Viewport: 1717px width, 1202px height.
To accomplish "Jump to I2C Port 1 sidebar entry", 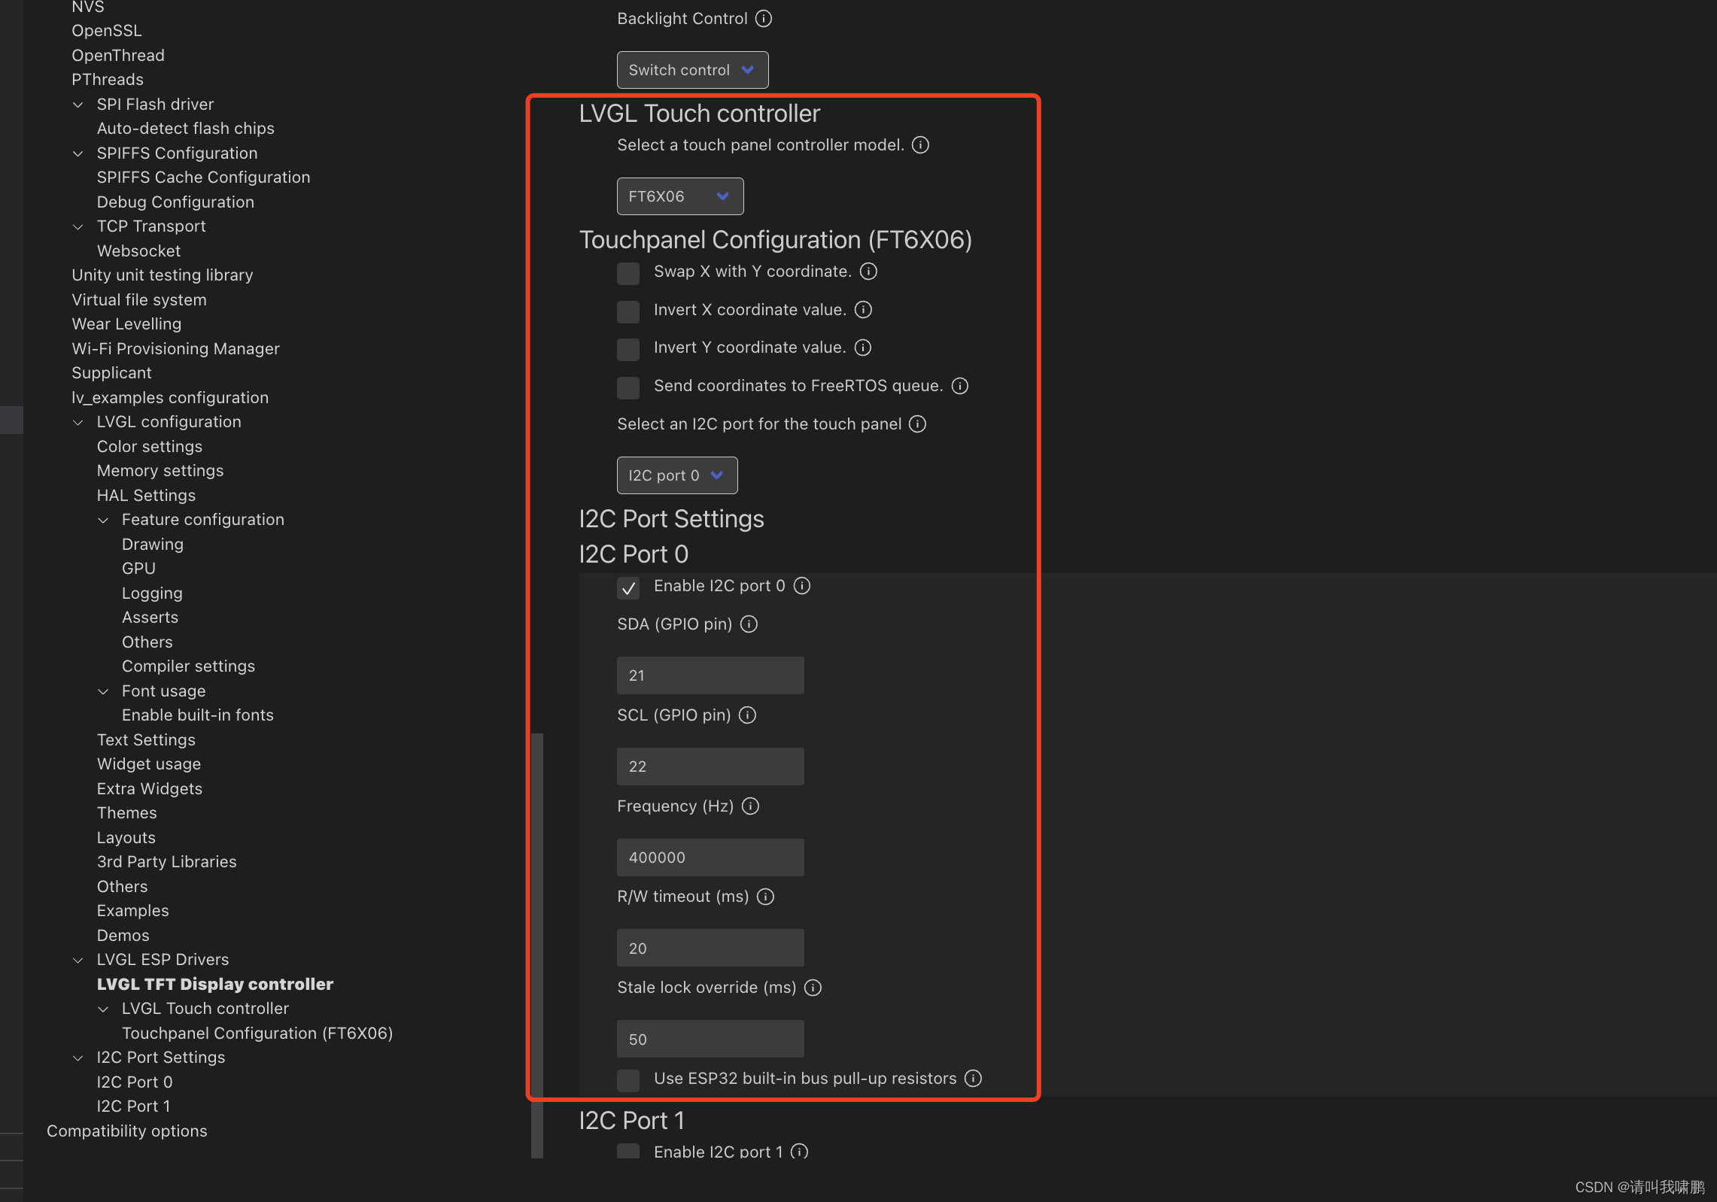I will (x=133, y=1106).
